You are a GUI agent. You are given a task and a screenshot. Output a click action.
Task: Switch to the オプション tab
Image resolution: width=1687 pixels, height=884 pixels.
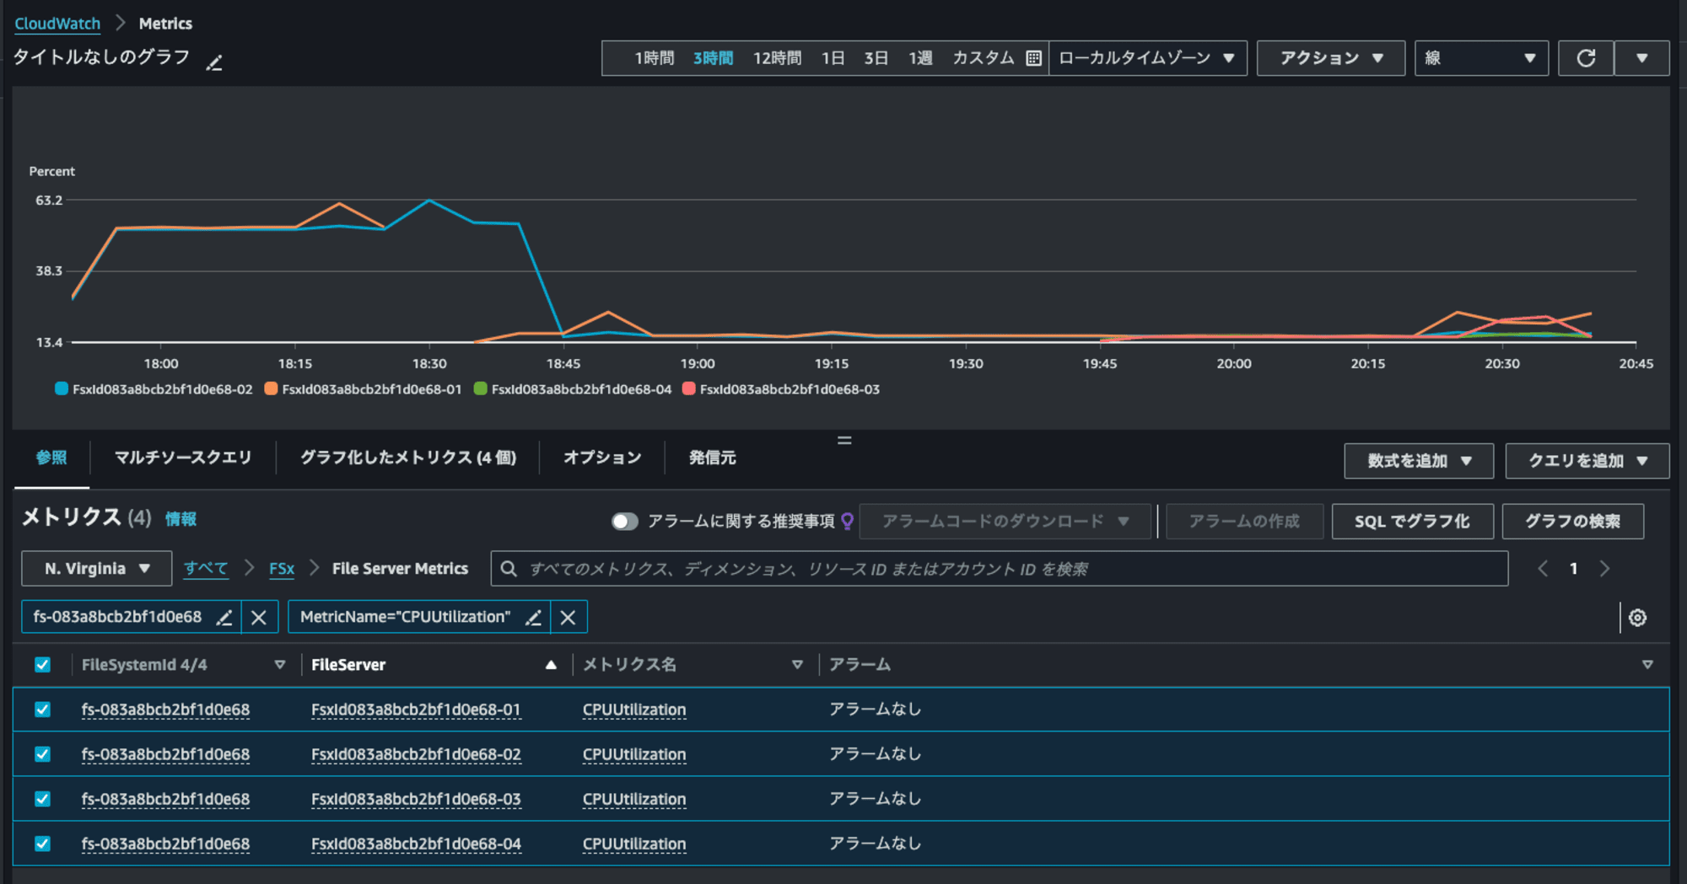(602, 458)
